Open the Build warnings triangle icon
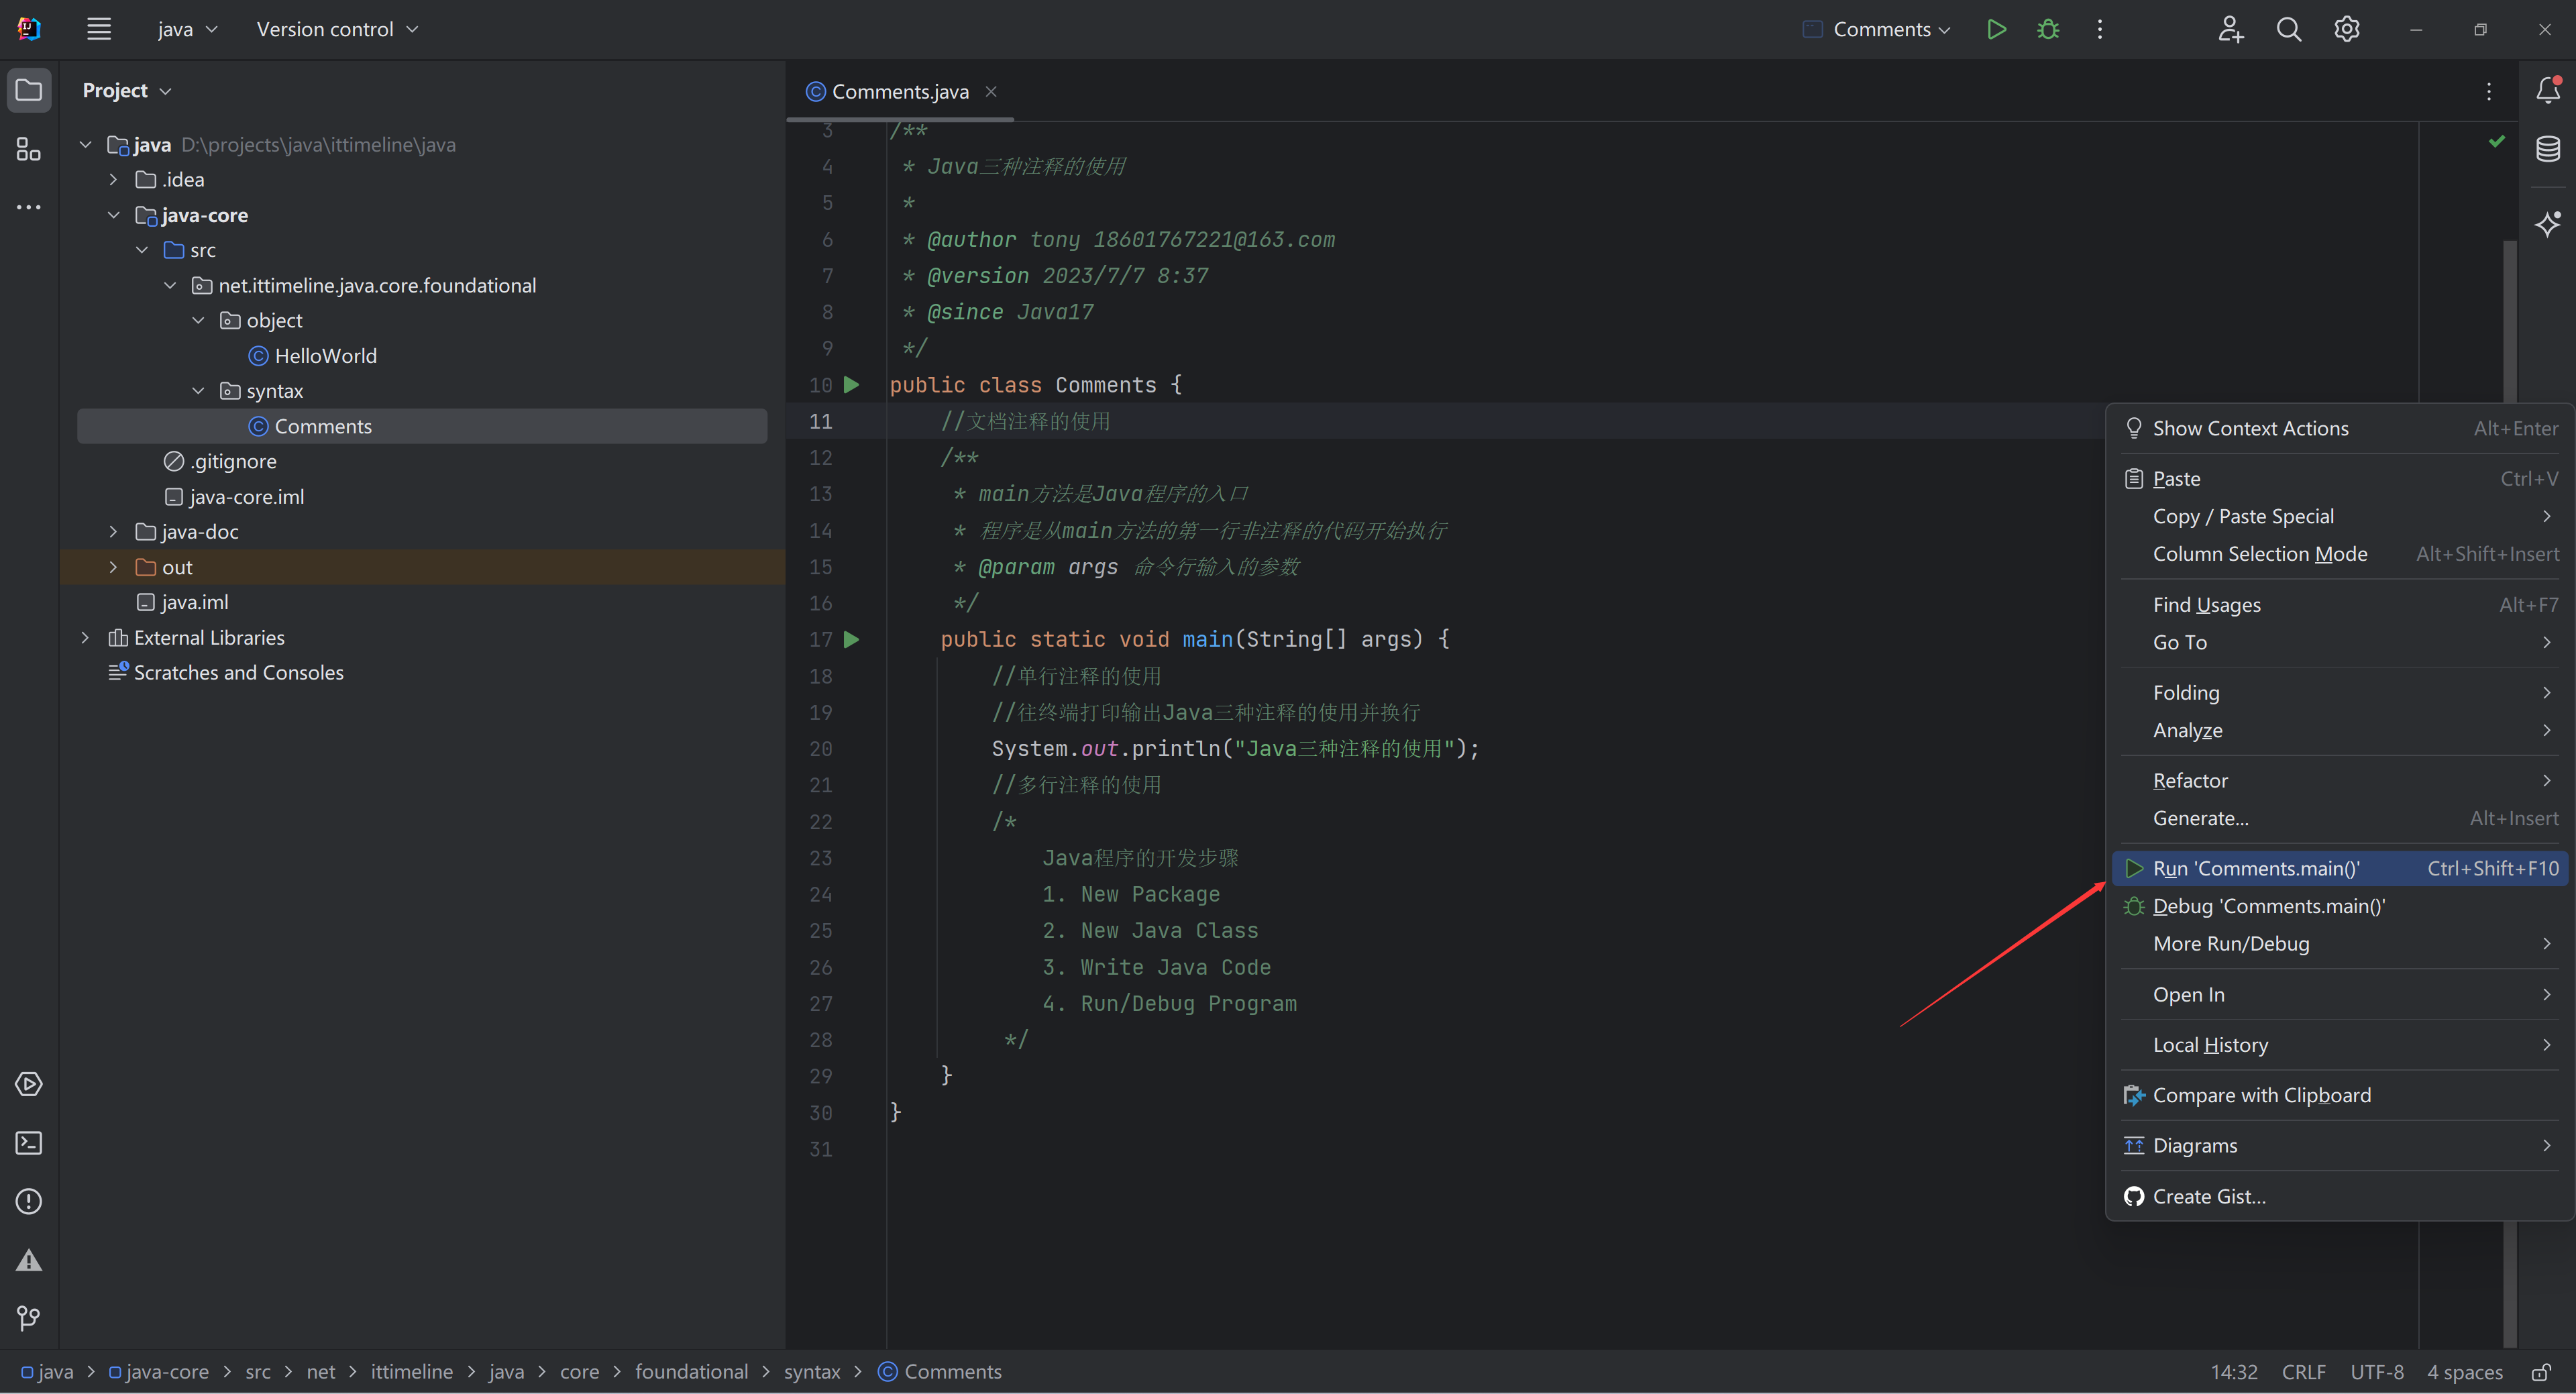This screenshot has width=2576, height=1394. coord(29,1260)
